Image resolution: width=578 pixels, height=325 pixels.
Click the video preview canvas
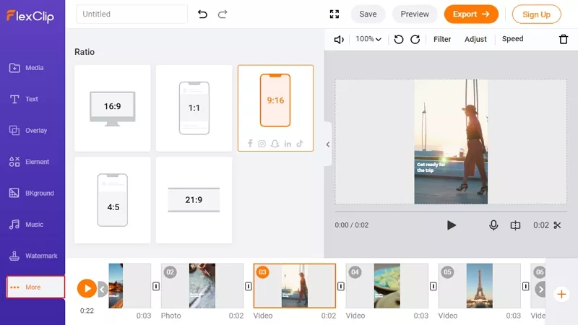(451, 142)
